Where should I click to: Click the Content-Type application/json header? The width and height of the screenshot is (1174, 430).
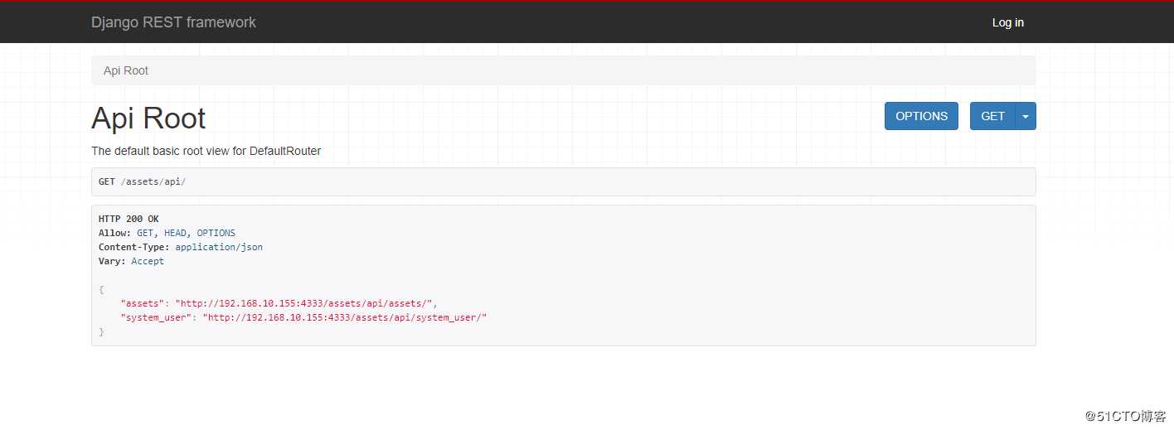click(181, 247)
